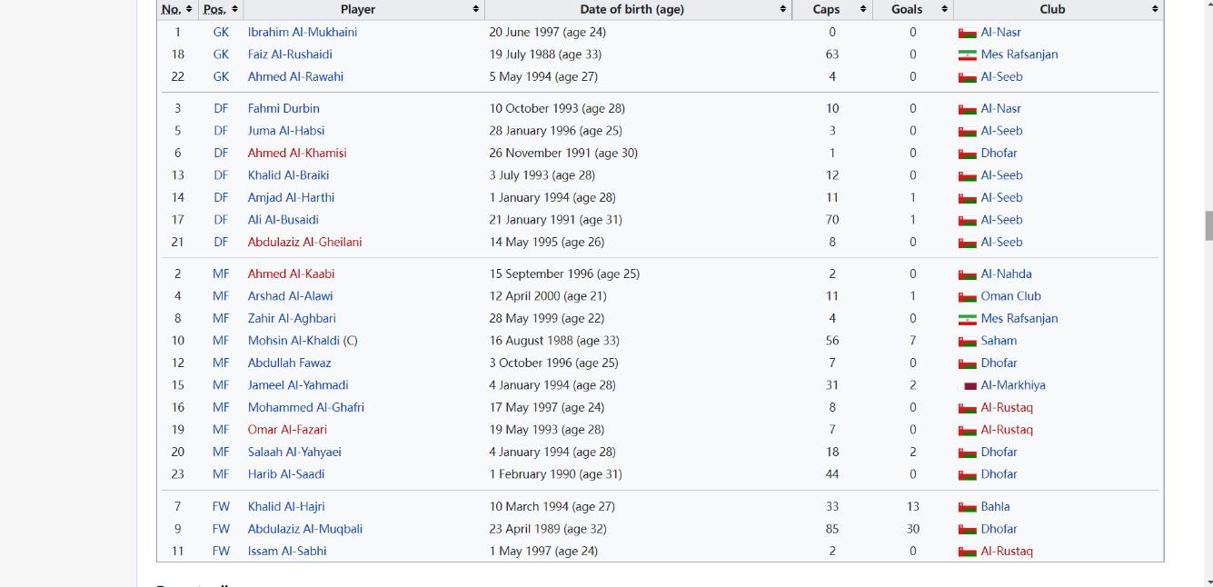Click the vertical scrollbar thumb

click(x=1208, y=225)
